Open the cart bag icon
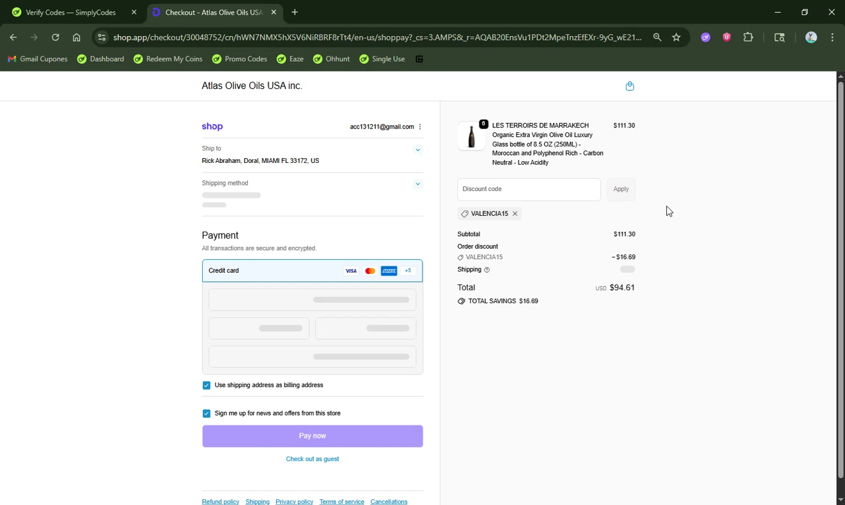 [630, 86]
